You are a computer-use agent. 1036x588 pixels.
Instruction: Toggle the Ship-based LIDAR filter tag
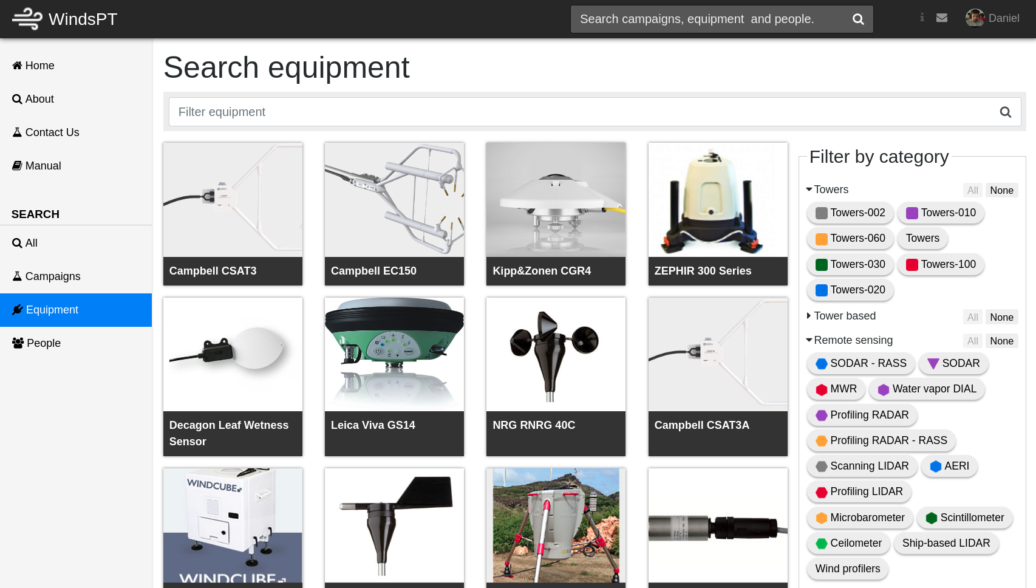coord(946,543)
